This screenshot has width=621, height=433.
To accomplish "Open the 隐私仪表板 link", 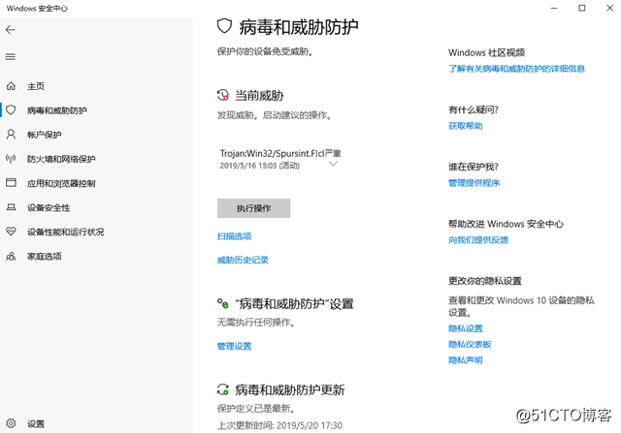I will click(470, 344).
